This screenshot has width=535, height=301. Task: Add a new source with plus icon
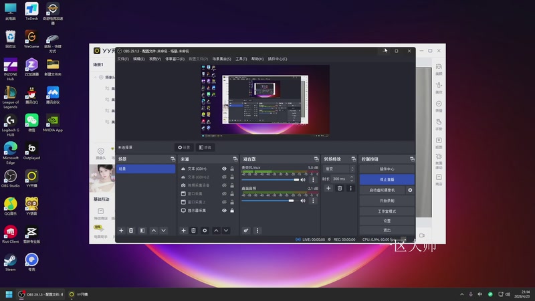[x=184, y=230]
